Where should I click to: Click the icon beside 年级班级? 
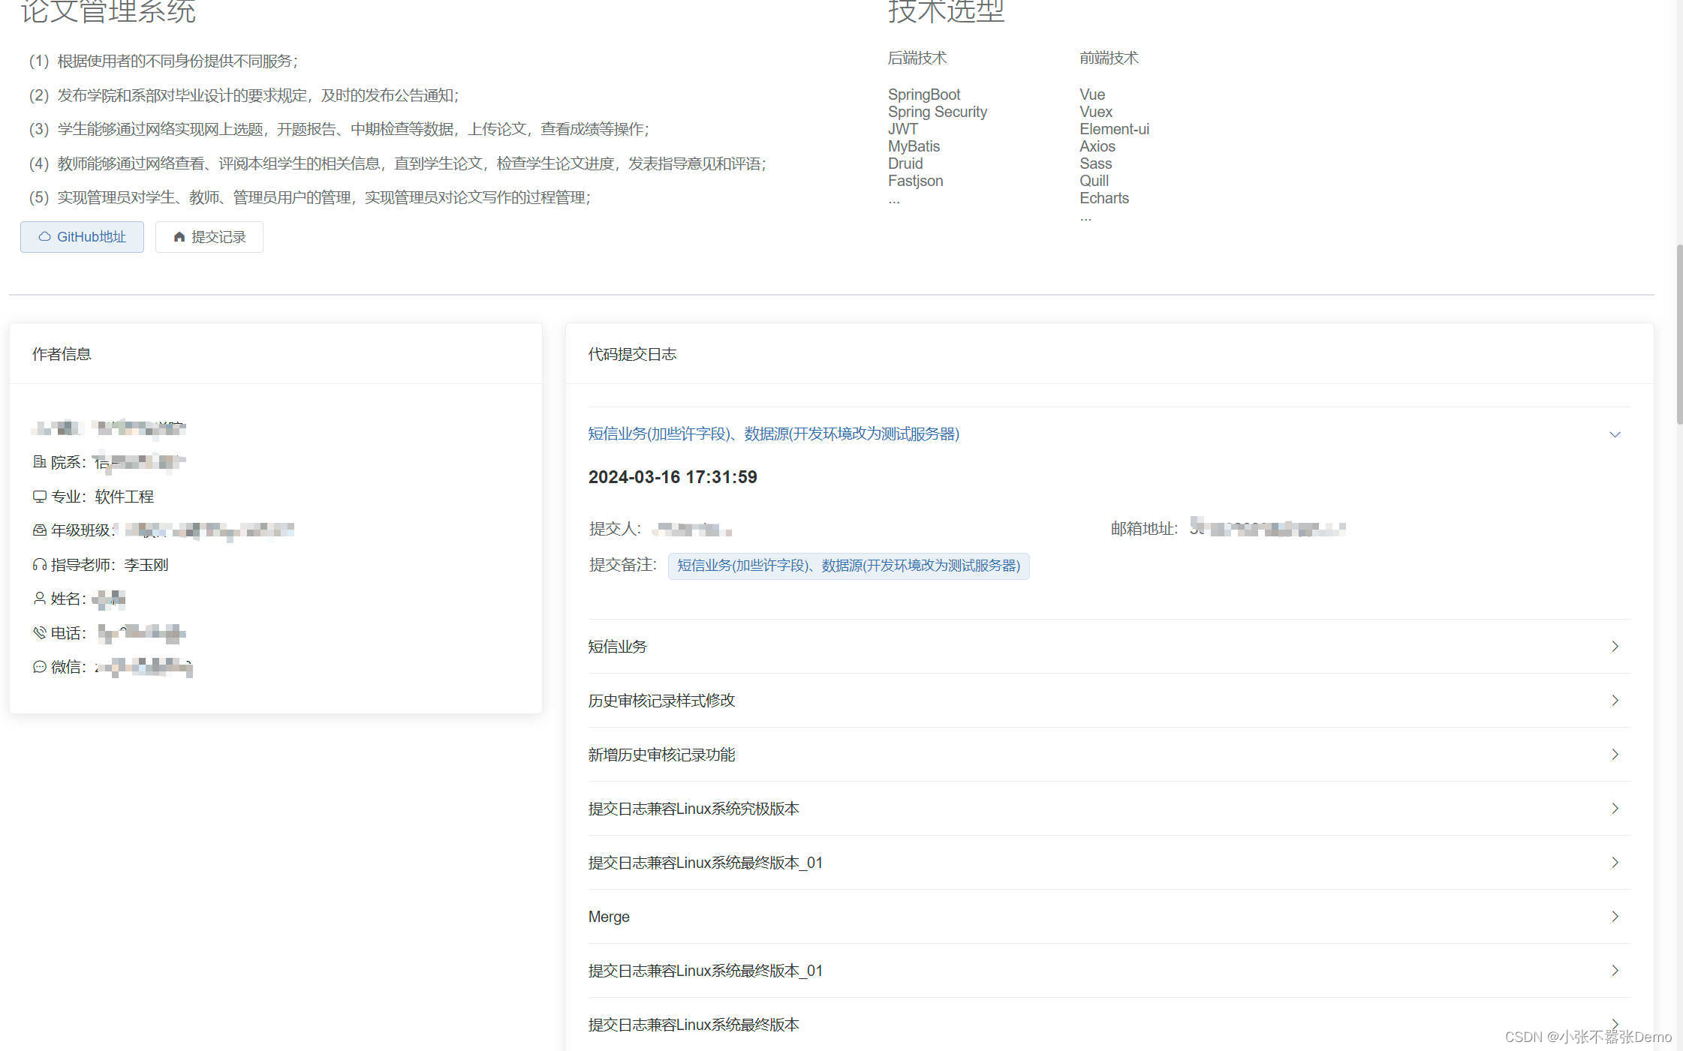click(39, 530)
